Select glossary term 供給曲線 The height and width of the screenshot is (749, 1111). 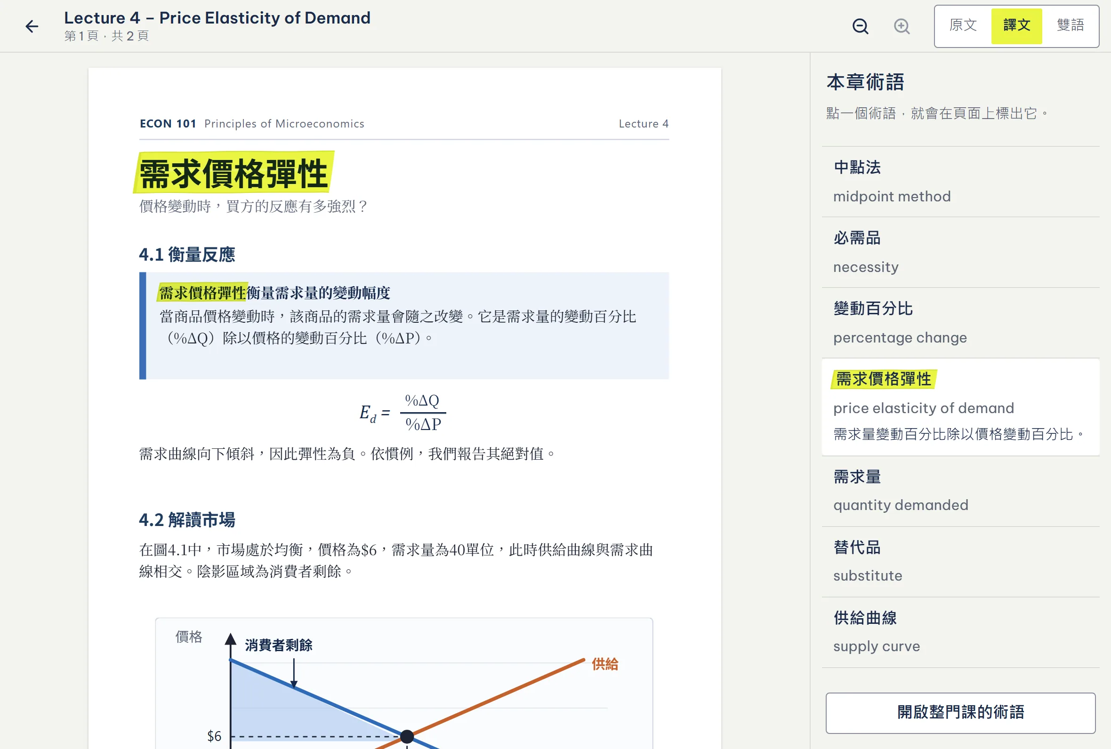[x=960, y=632]
